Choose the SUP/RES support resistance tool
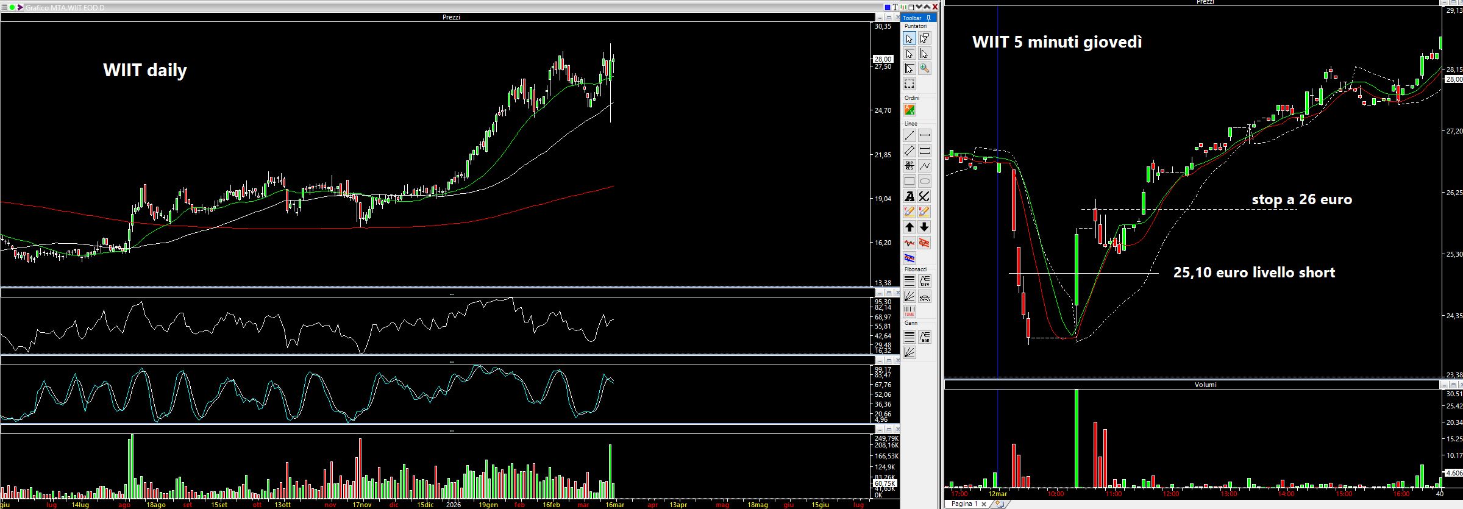The height and width of the screenshot is (509, 1463). (909, 166)
